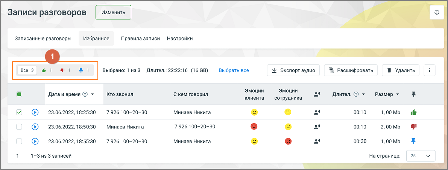
Task: Click the 00:30 duration cell
Action: [x=360, y=141]
